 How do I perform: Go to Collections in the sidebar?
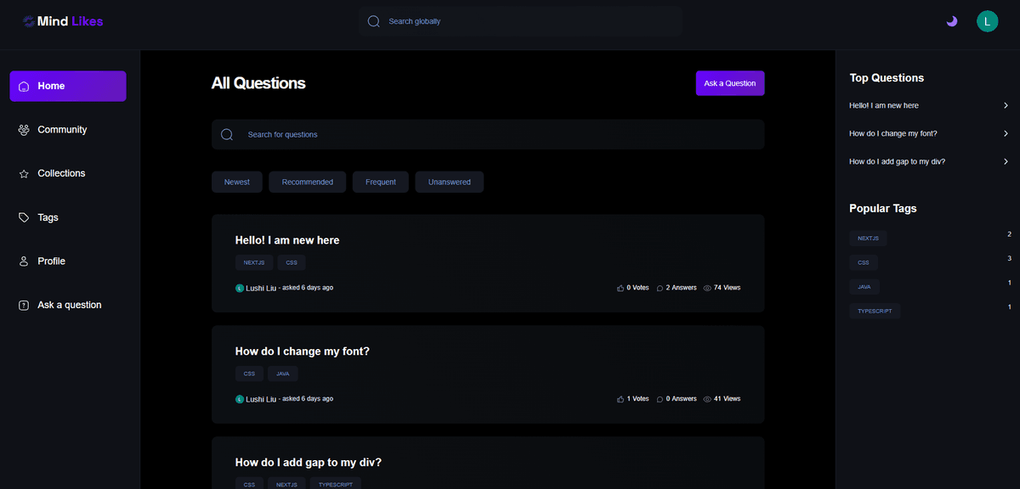61,173
